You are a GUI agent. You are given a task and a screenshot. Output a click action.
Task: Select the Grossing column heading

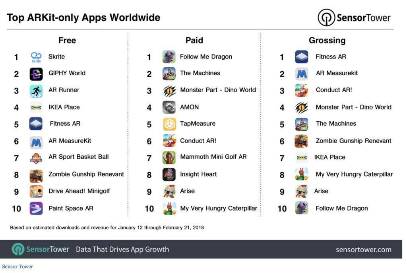(327, 40)
